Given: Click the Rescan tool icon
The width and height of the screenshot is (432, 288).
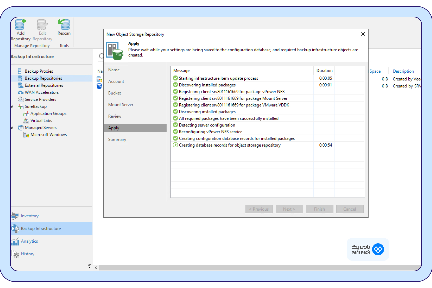Looking at the screenshot, I should [64, 24].
